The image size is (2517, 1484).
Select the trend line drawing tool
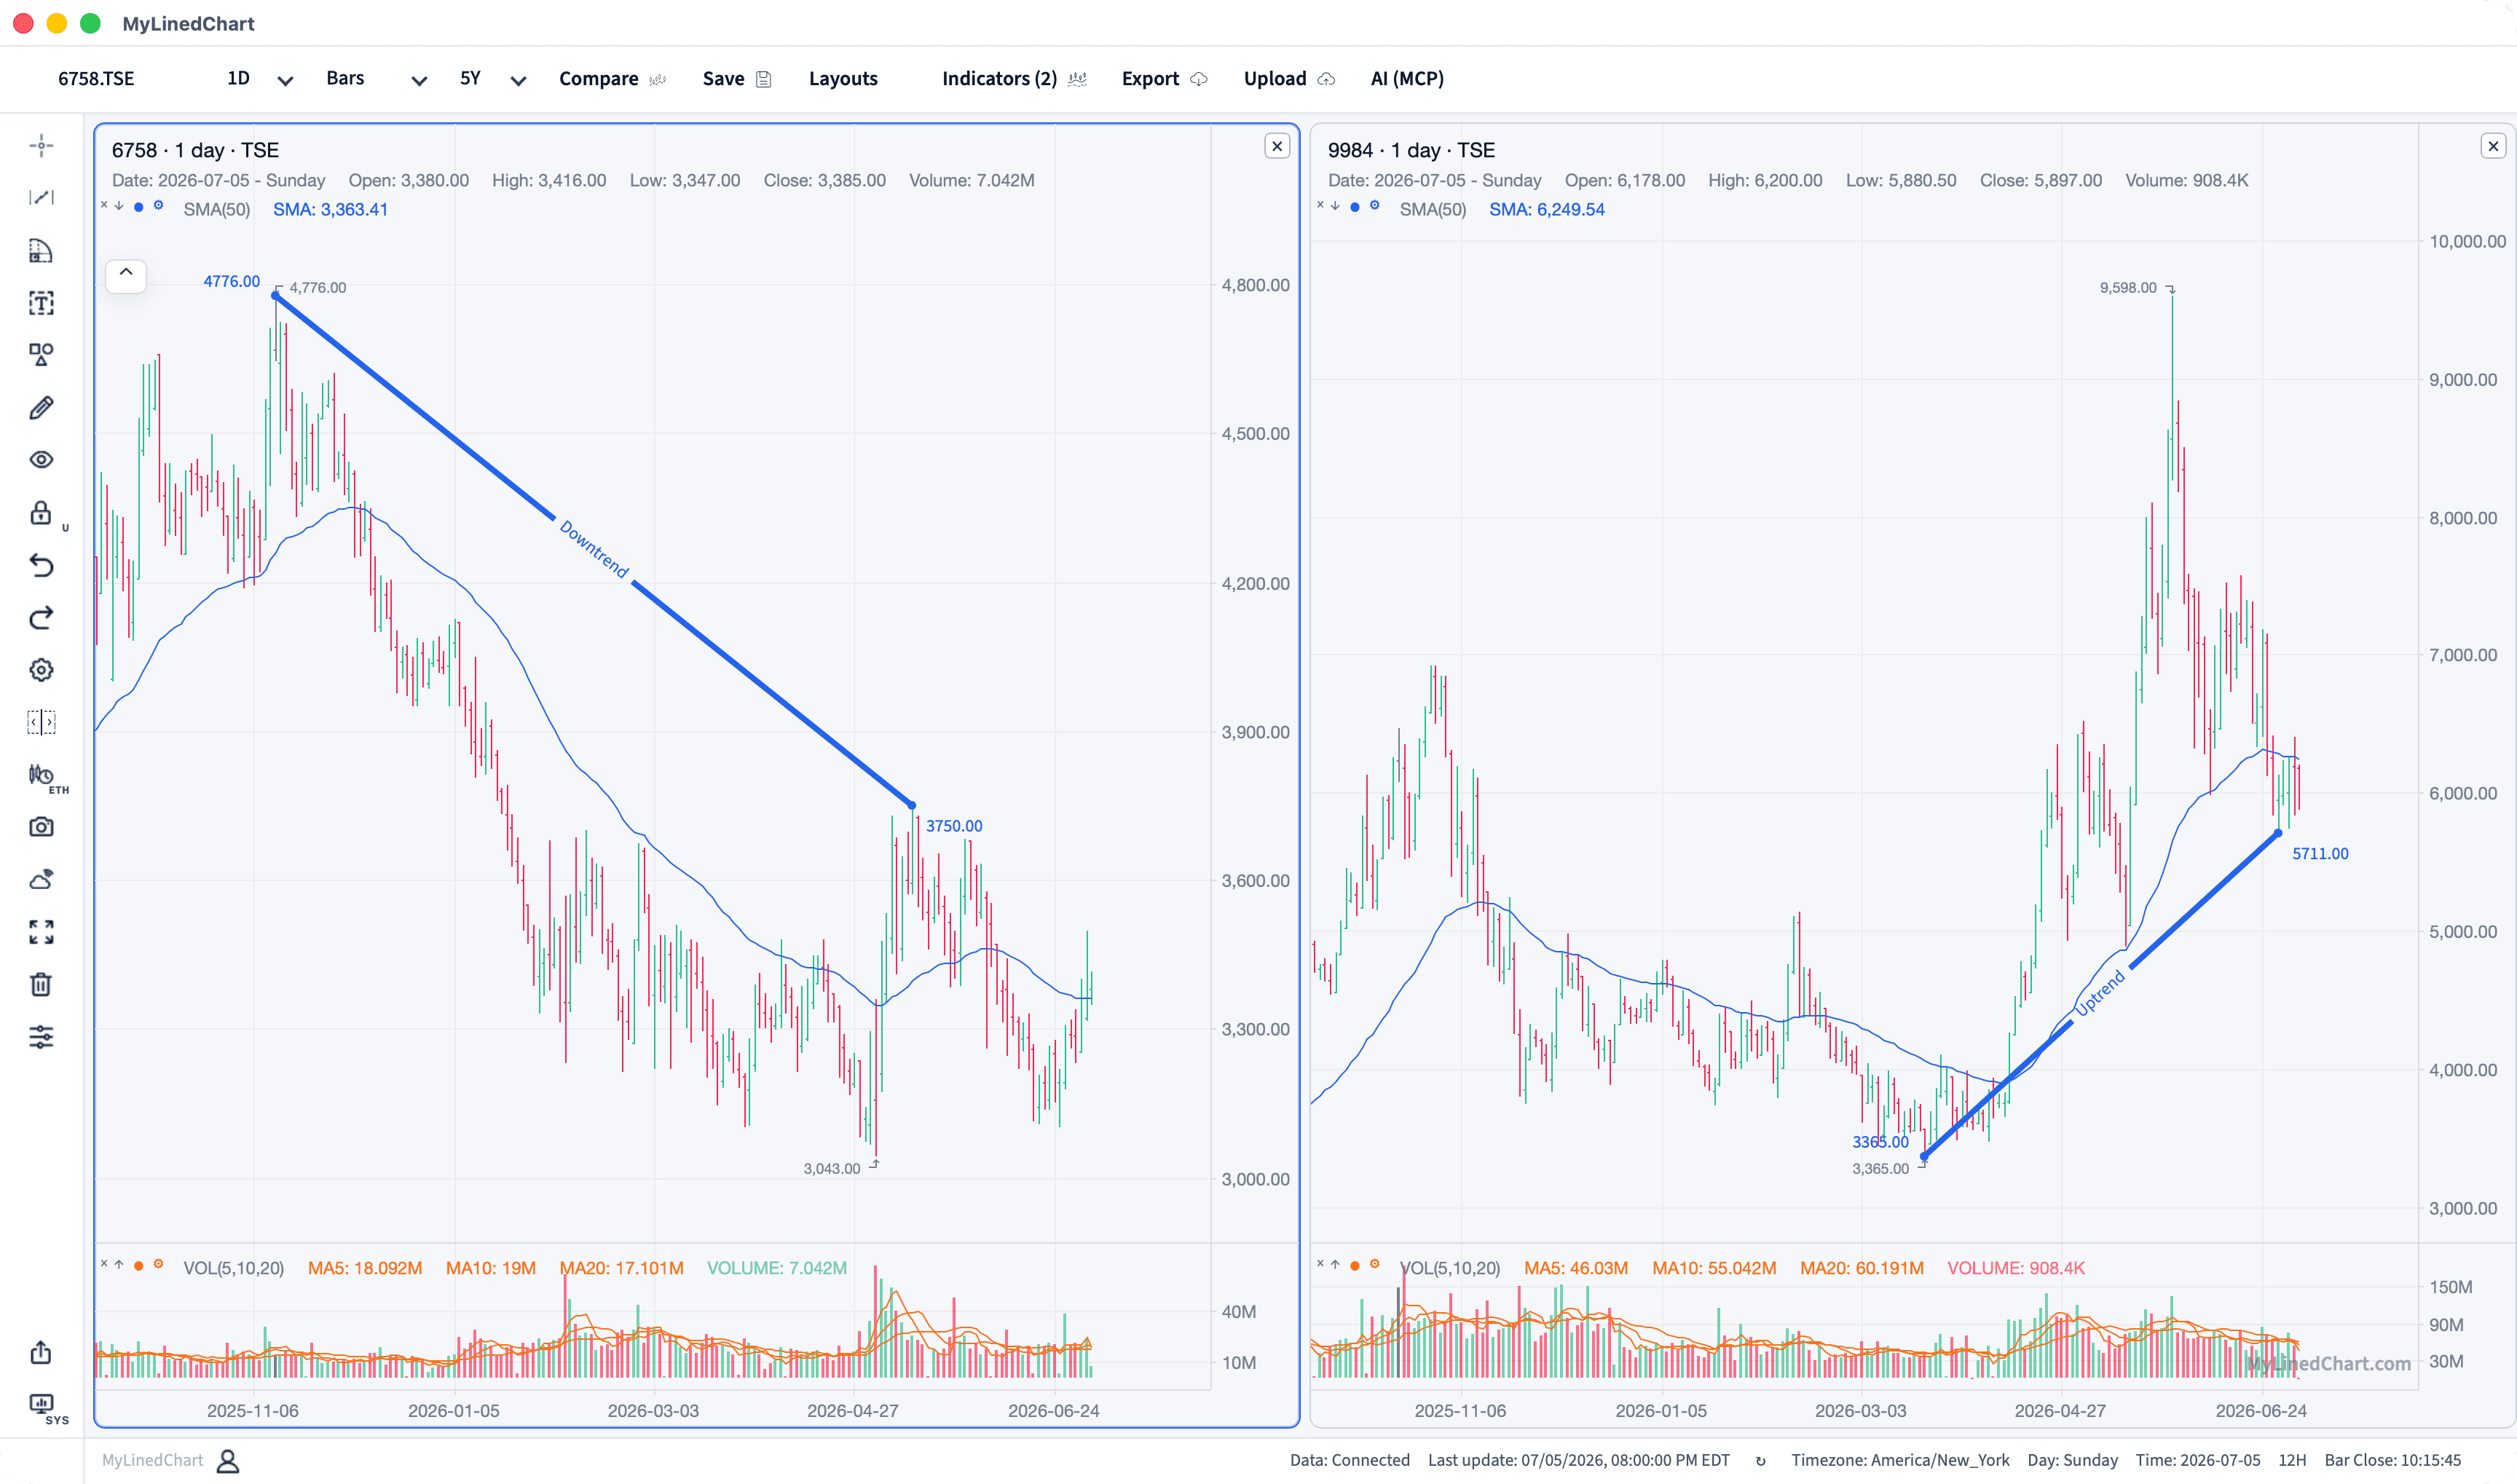click(41, 198)
